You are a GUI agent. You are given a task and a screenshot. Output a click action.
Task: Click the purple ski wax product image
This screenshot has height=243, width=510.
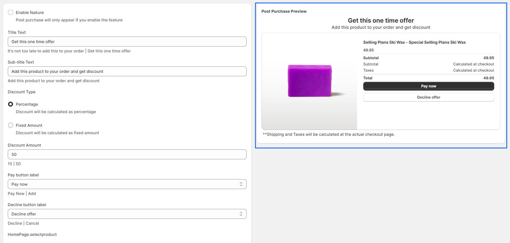(x=310, y=81)
